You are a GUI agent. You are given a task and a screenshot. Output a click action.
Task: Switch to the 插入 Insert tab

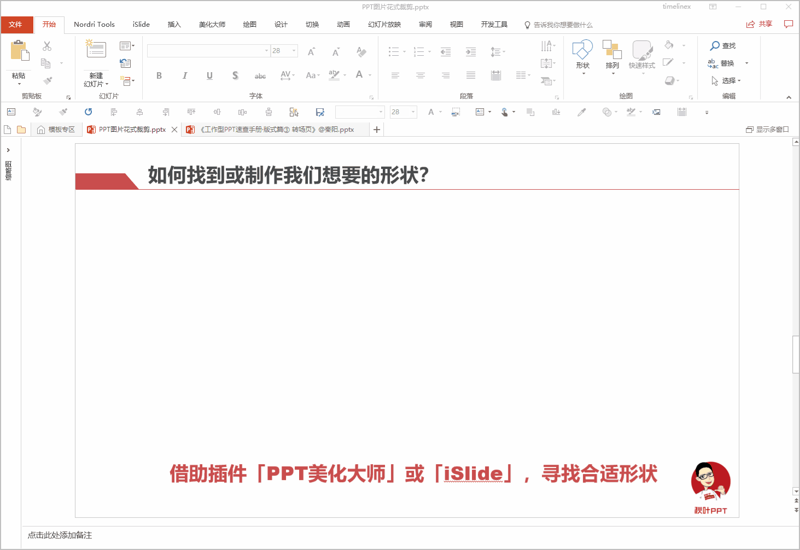click(x=174, y=25)
